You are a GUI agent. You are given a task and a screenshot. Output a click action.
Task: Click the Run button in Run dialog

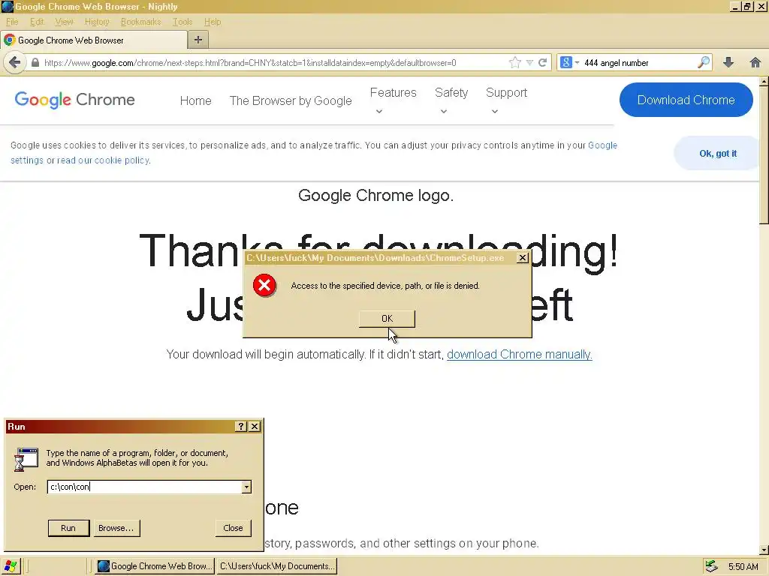tap(68, 528)
